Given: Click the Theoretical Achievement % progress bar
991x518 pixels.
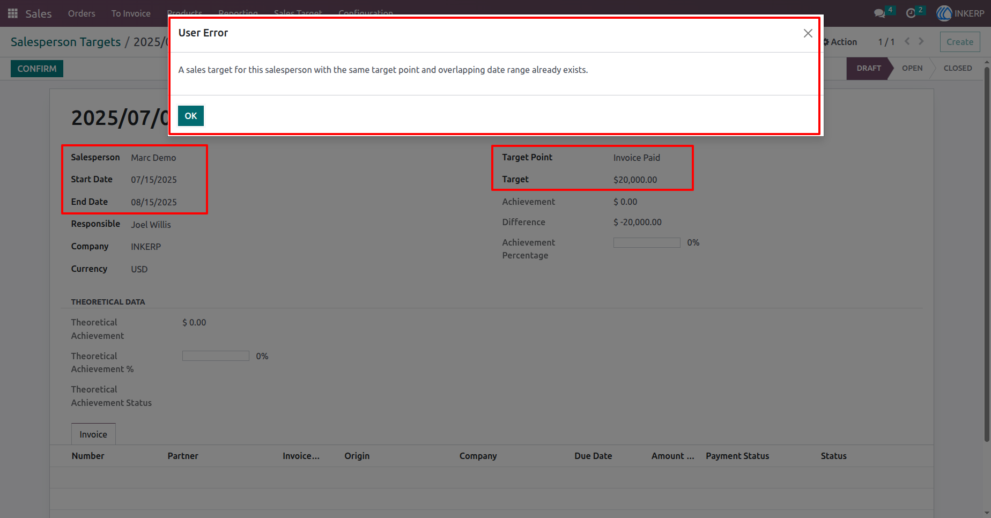Looking at the screenshot, I should click(216, 356).
